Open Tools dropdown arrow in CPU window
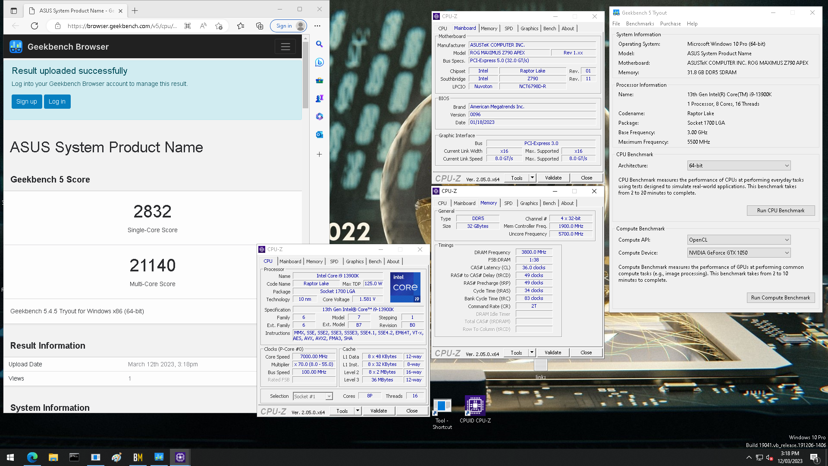828x466 pixels. point(358,411)
